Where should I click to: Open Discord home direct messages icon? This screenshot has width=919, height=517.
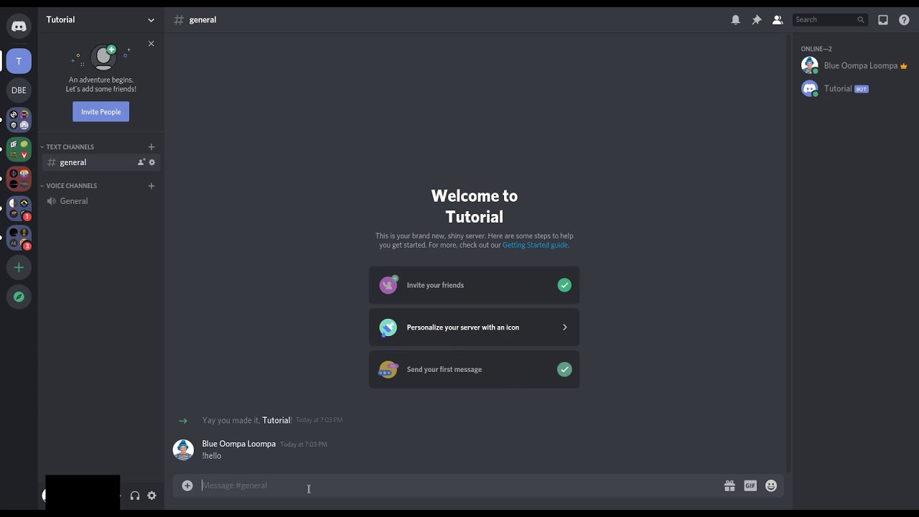click(19, 27)
